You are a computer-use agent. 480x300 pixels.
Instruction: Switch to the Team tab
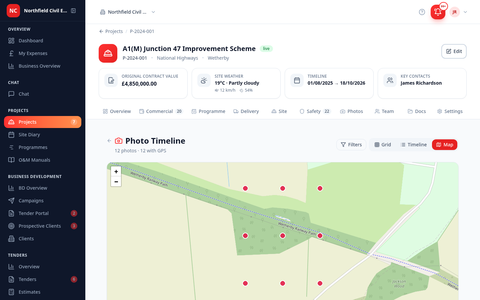coord(384,111)
